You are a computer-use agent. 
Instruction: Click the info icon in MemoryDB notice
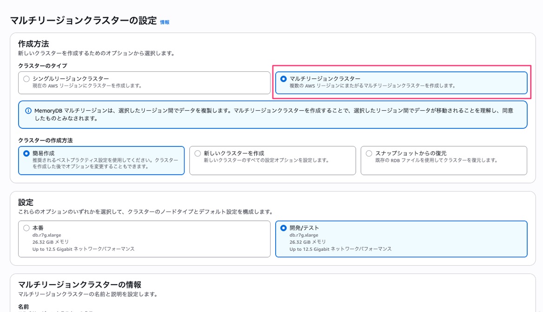[x=28, y=111]
